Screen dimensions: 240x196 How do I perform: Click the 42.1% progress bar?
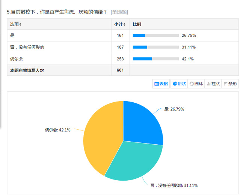[x=155, y=59]
